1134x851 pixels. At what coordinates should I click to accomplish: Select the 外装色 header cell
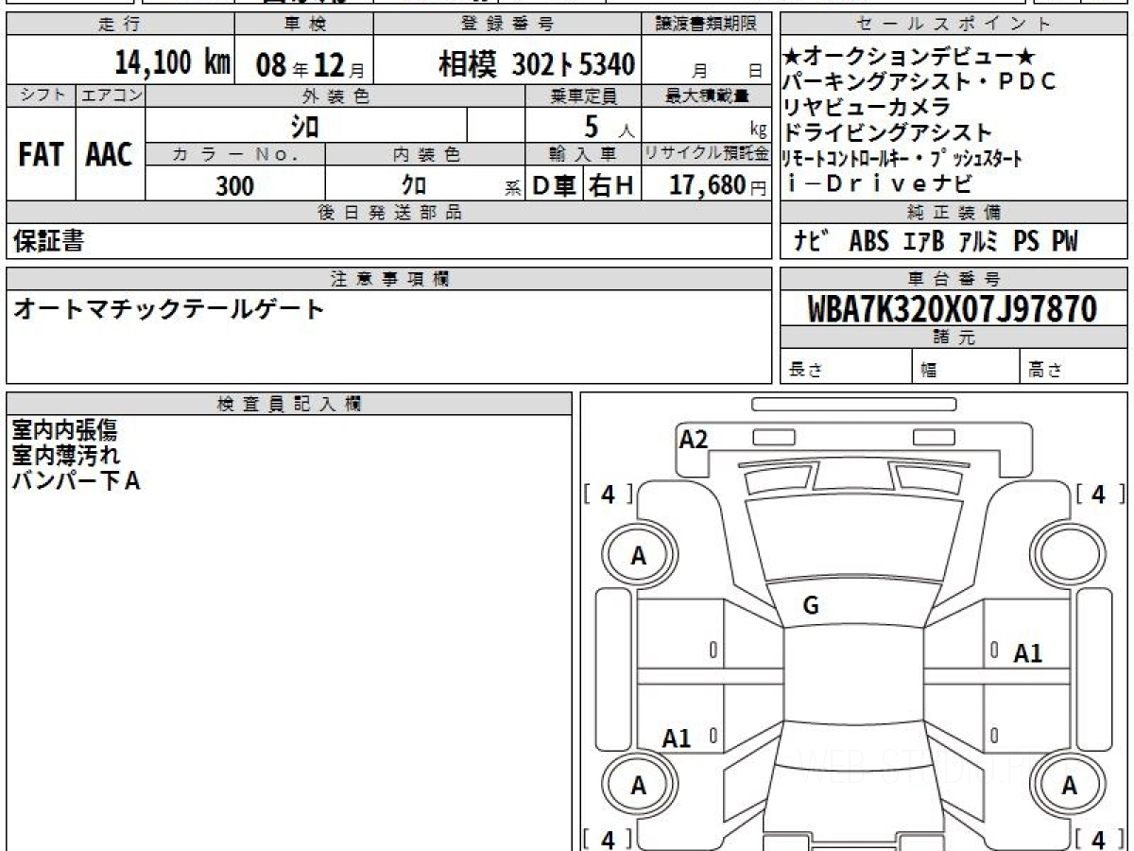335,96
